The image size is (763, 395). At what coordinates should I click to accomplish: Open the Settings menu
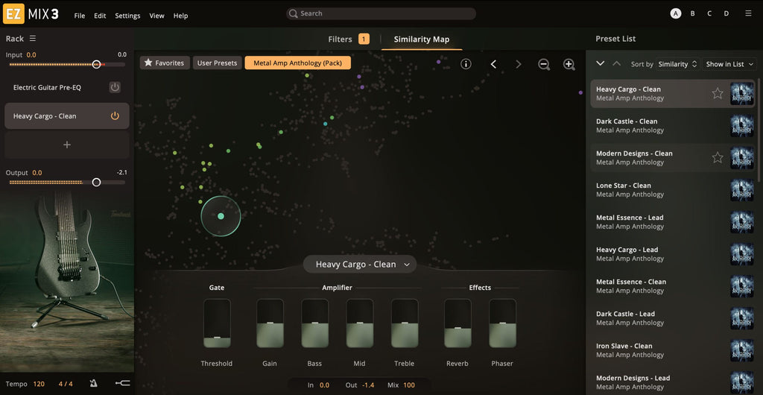(x=127, y=16)
